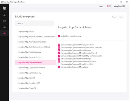
Task: Open the monitor icon in sidebar
Action: (4, 21)
